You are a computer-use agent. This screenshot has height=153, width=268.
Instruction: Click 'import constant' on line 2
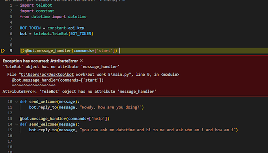click(x=37, y=11)
